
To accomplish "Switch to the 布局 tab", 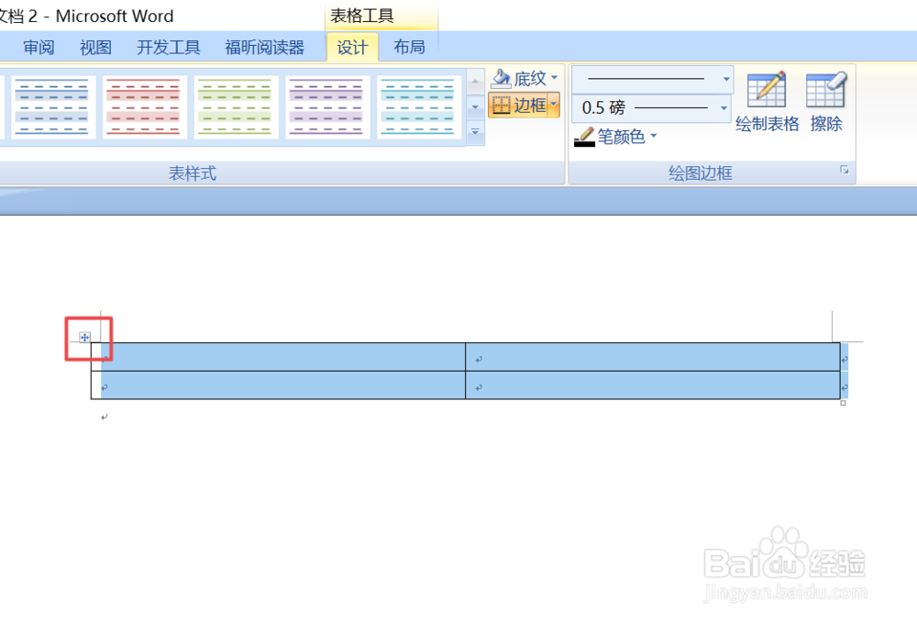I will click(x=409, y=47).
